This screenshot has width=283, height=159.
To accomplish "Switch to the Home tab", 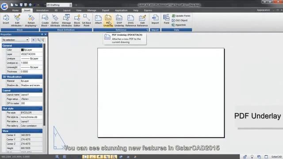I will point(15,11).
